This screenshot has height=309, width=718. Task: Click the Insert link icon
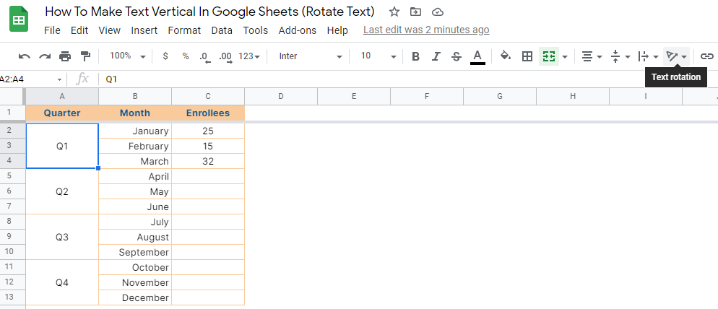707,56
